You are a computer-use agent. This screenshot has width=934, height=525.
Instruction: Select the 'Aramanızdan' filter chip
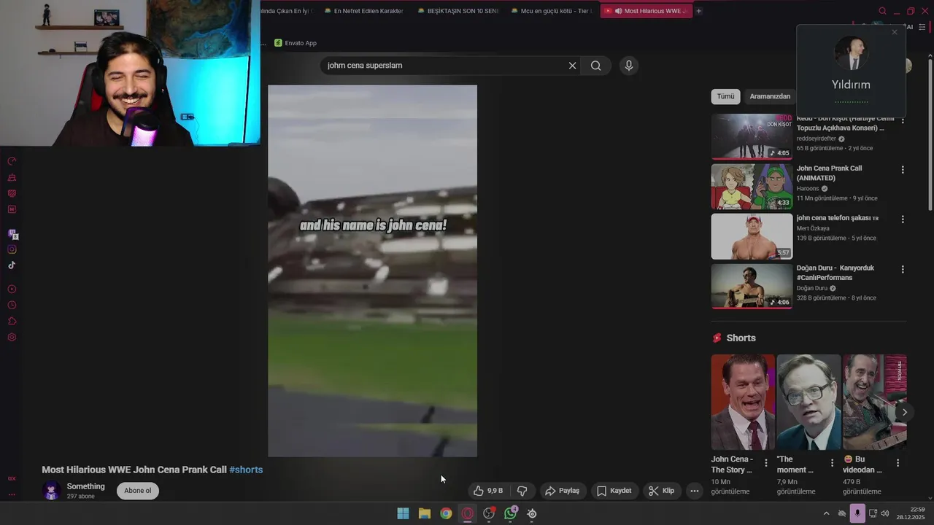(770, 96)
